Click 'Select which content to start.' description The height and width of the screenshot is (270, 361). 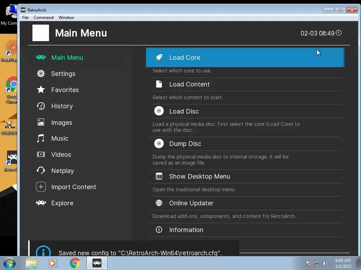click(x=188, y=97)
